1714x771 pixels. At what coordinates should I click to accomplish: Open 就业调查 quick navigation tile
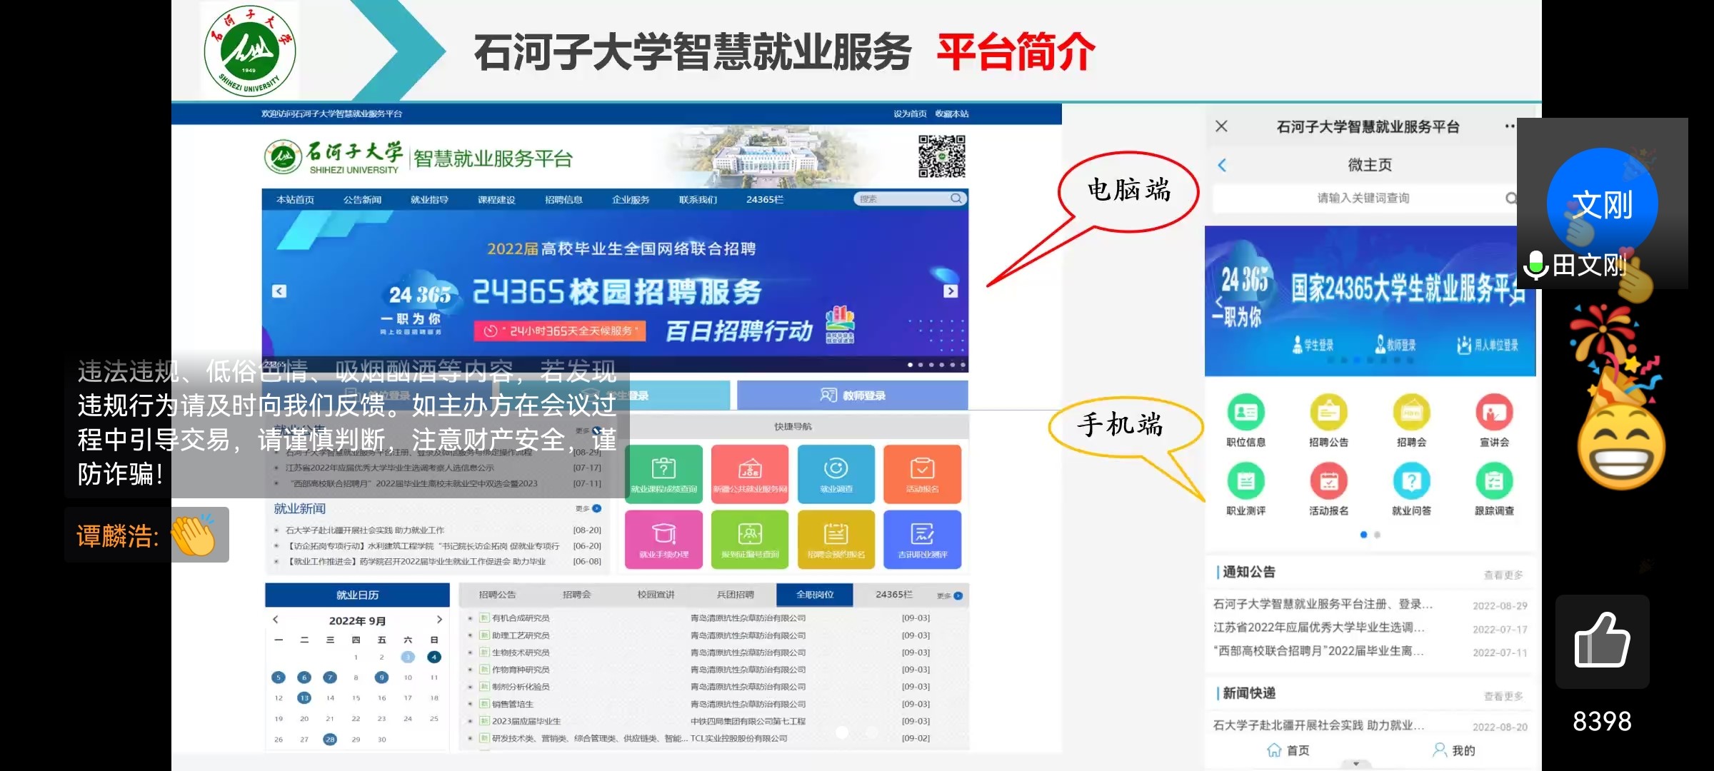(836, 474)
